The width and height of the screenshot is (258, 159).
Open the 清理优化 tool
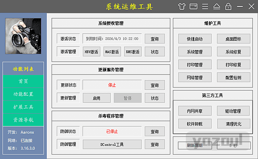click(x=234, y=124)
